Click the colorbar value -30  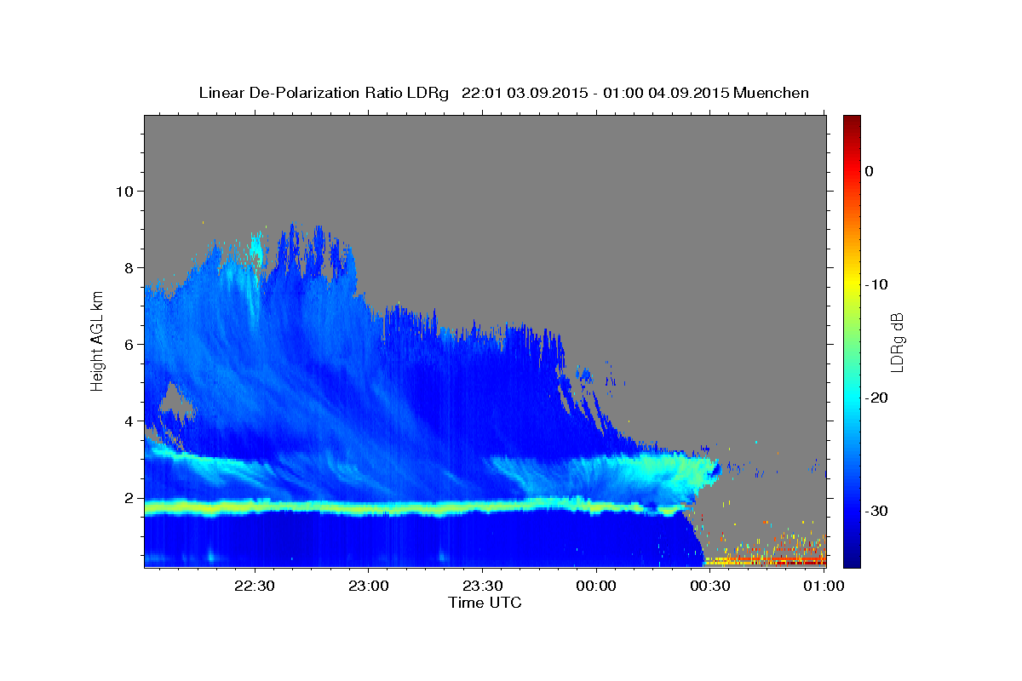pyautogui.click(x=877, y=511)
